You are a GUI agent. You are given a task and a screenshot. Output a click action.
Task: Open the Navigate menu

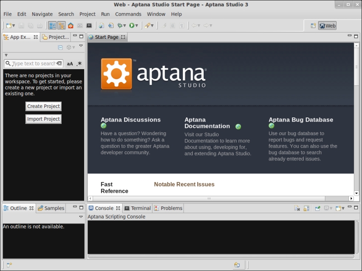pyautogui.click(x=42, y=14)
